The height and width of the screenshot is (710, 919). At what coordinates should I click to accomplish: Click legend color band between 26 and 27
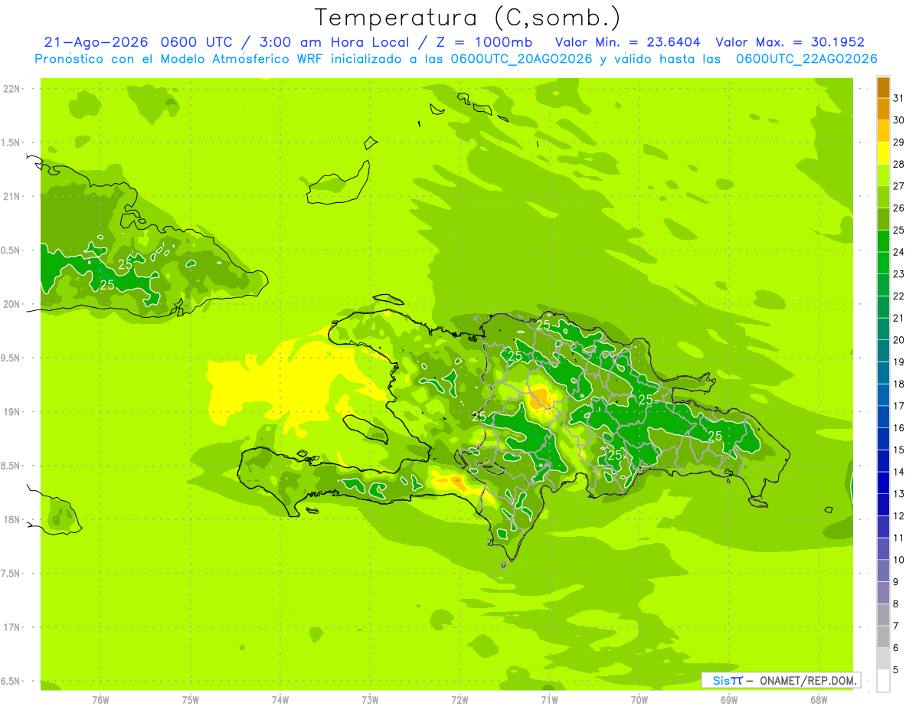coord(883,198)
